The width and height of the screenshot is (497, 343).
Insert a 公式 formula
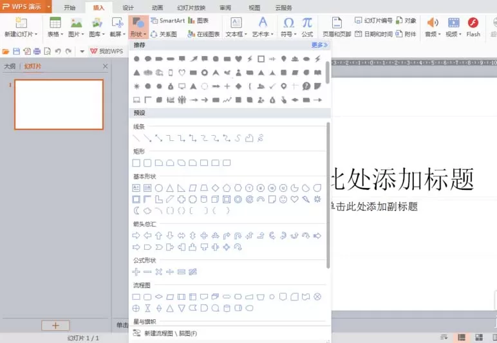point(307,27)
